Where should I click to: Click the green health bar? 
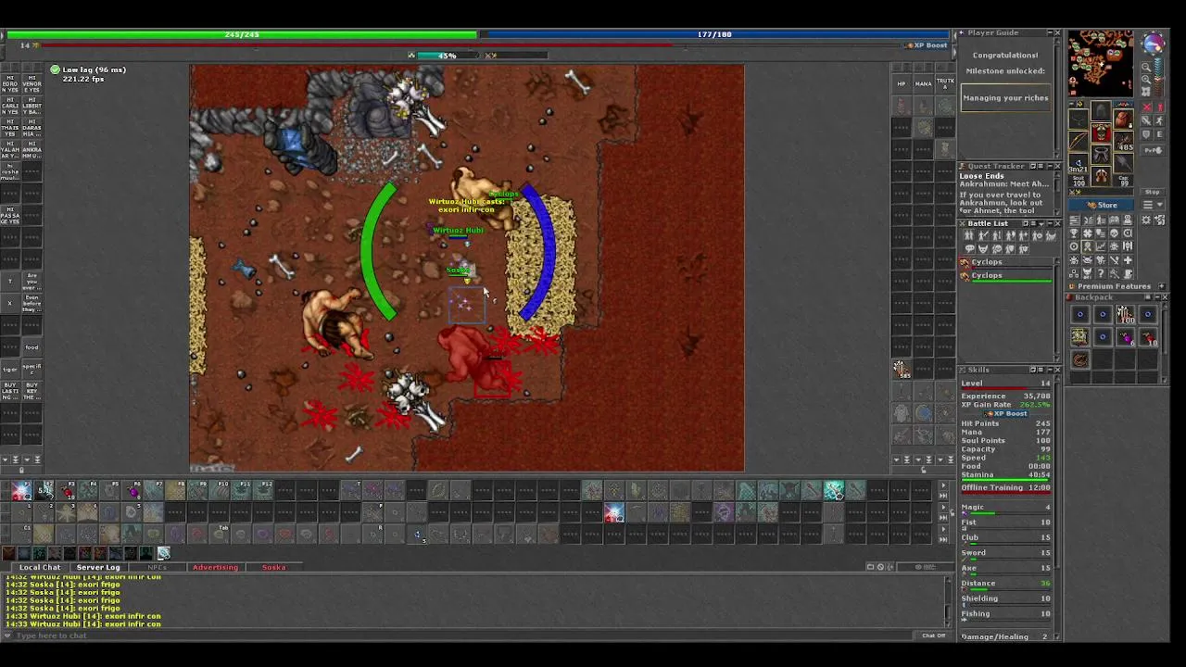242,34
